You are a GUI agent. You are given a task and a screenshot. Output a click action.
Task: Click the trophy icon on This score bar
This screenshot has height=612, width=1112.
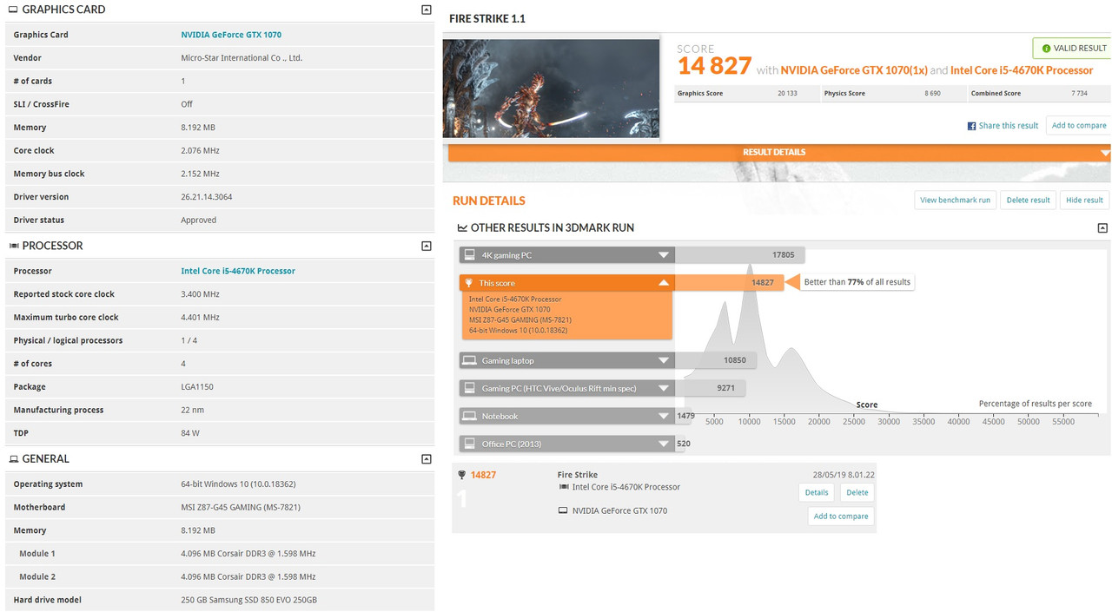click(470, 283)
